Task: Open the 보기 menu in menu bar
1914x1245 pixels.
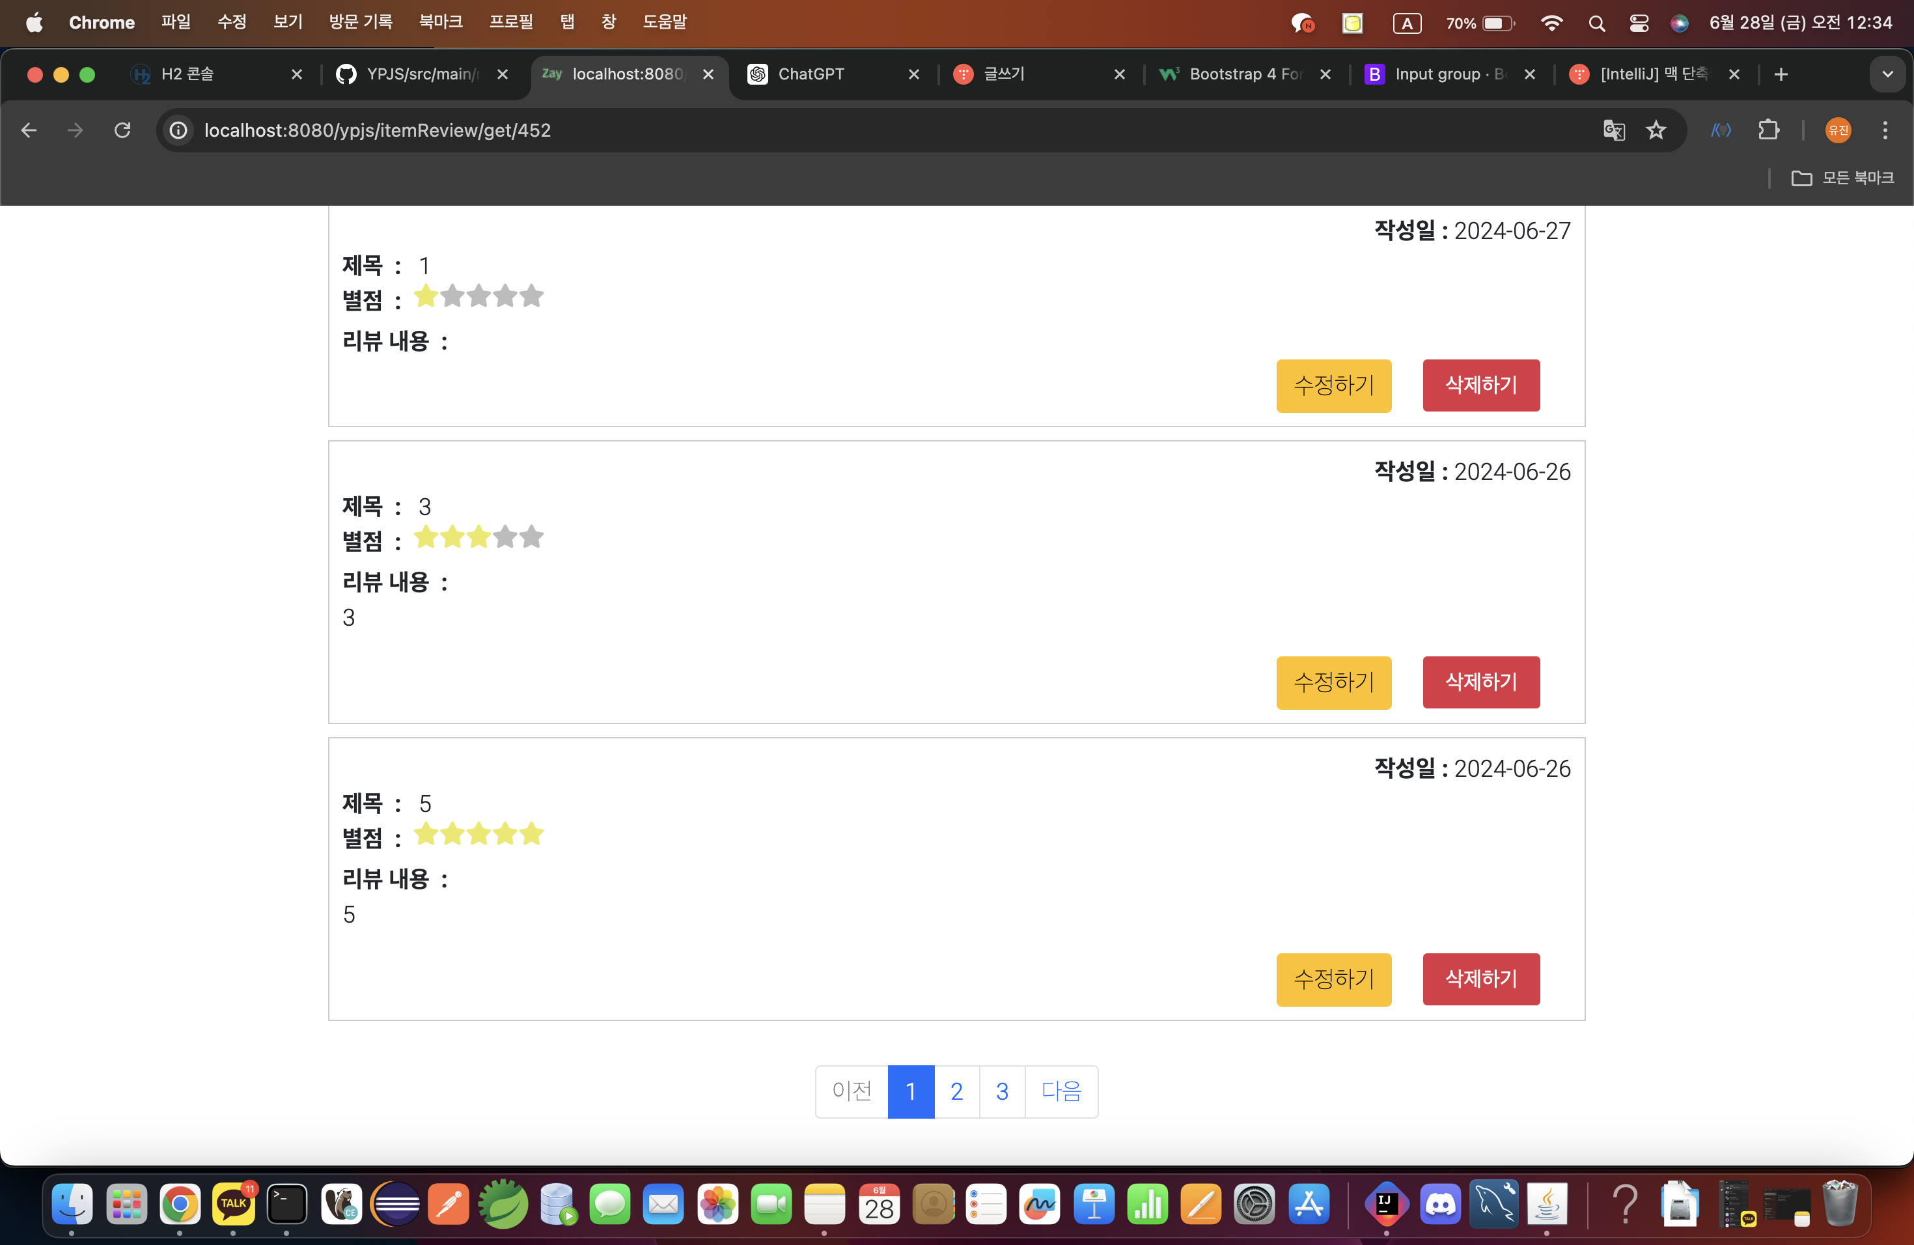Action: coord(288,23)
